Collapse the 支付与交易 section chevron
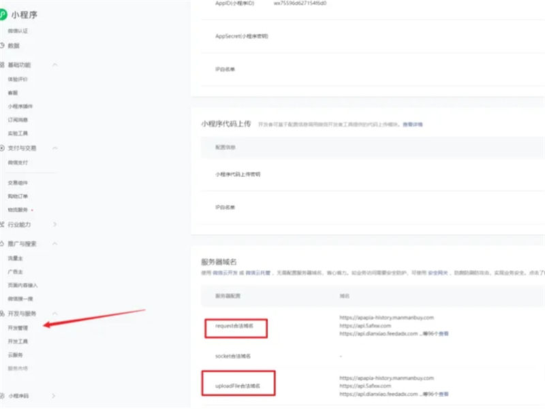Screen dimensions: 545x409 [x=55, y=148]
